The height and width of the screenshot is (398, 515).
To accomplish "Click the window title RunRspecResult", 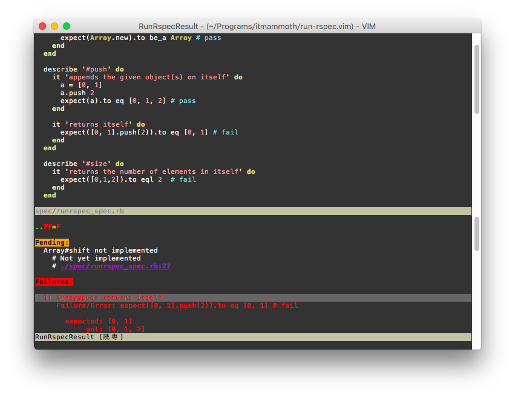I will (257, 26).
